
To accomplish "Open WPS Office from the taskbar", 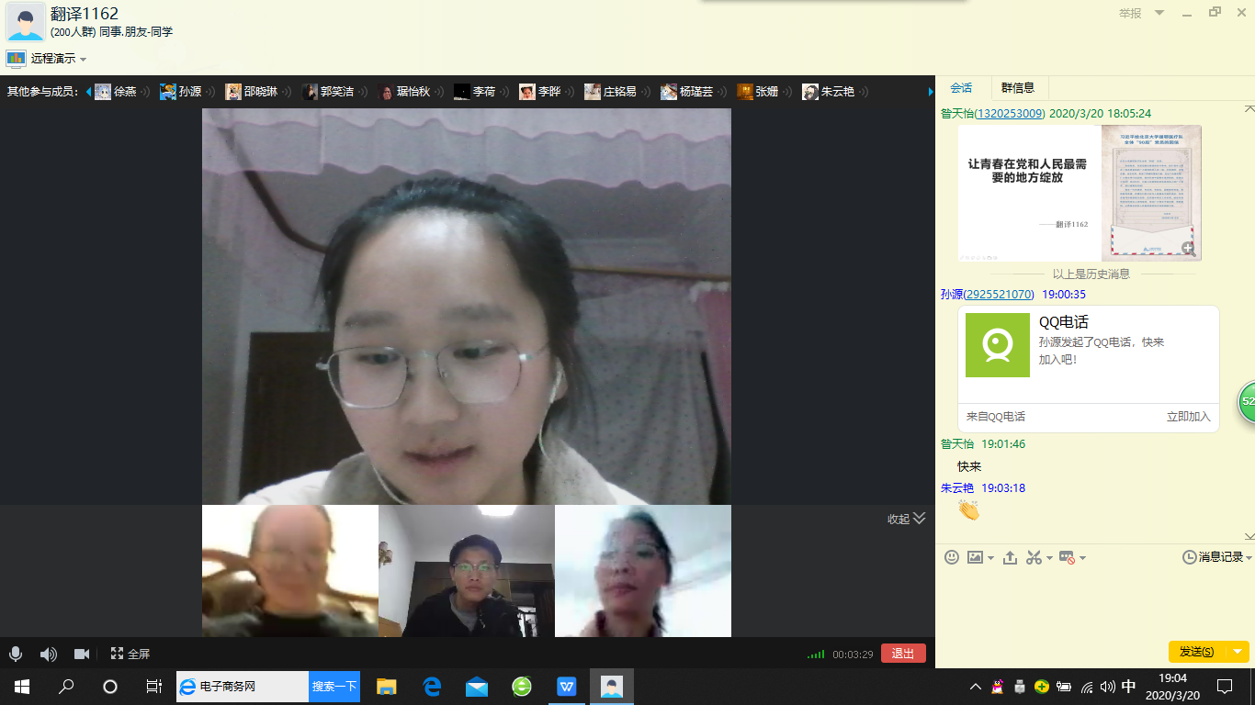I will pos(566,686).
